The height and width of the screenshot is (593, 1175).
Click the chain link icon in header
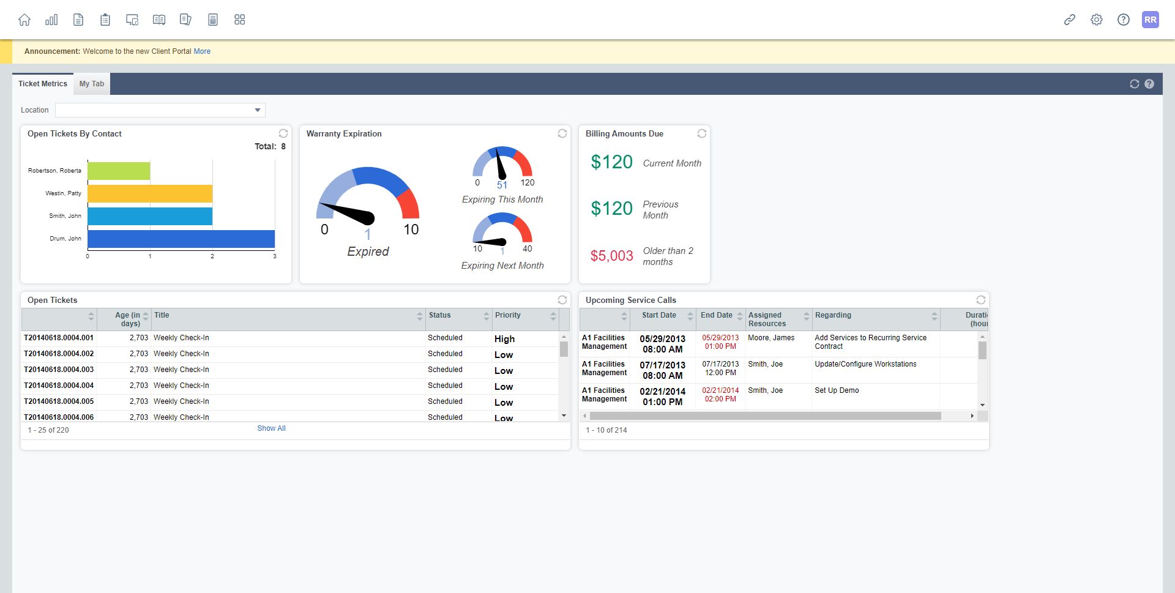[1070, 20]
